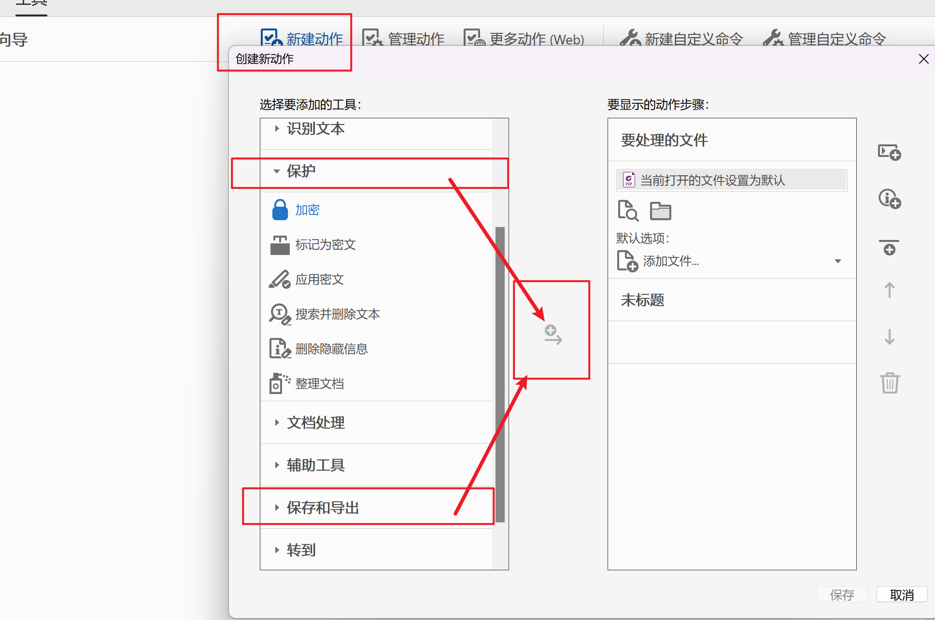The height and width of the screenshot is (620, 935).
Task: Click the folder icon under files to process
Action: [660, 211]
